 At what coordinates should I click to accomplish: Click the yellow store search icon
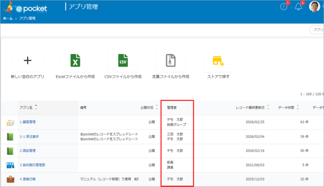pos(218,61)
